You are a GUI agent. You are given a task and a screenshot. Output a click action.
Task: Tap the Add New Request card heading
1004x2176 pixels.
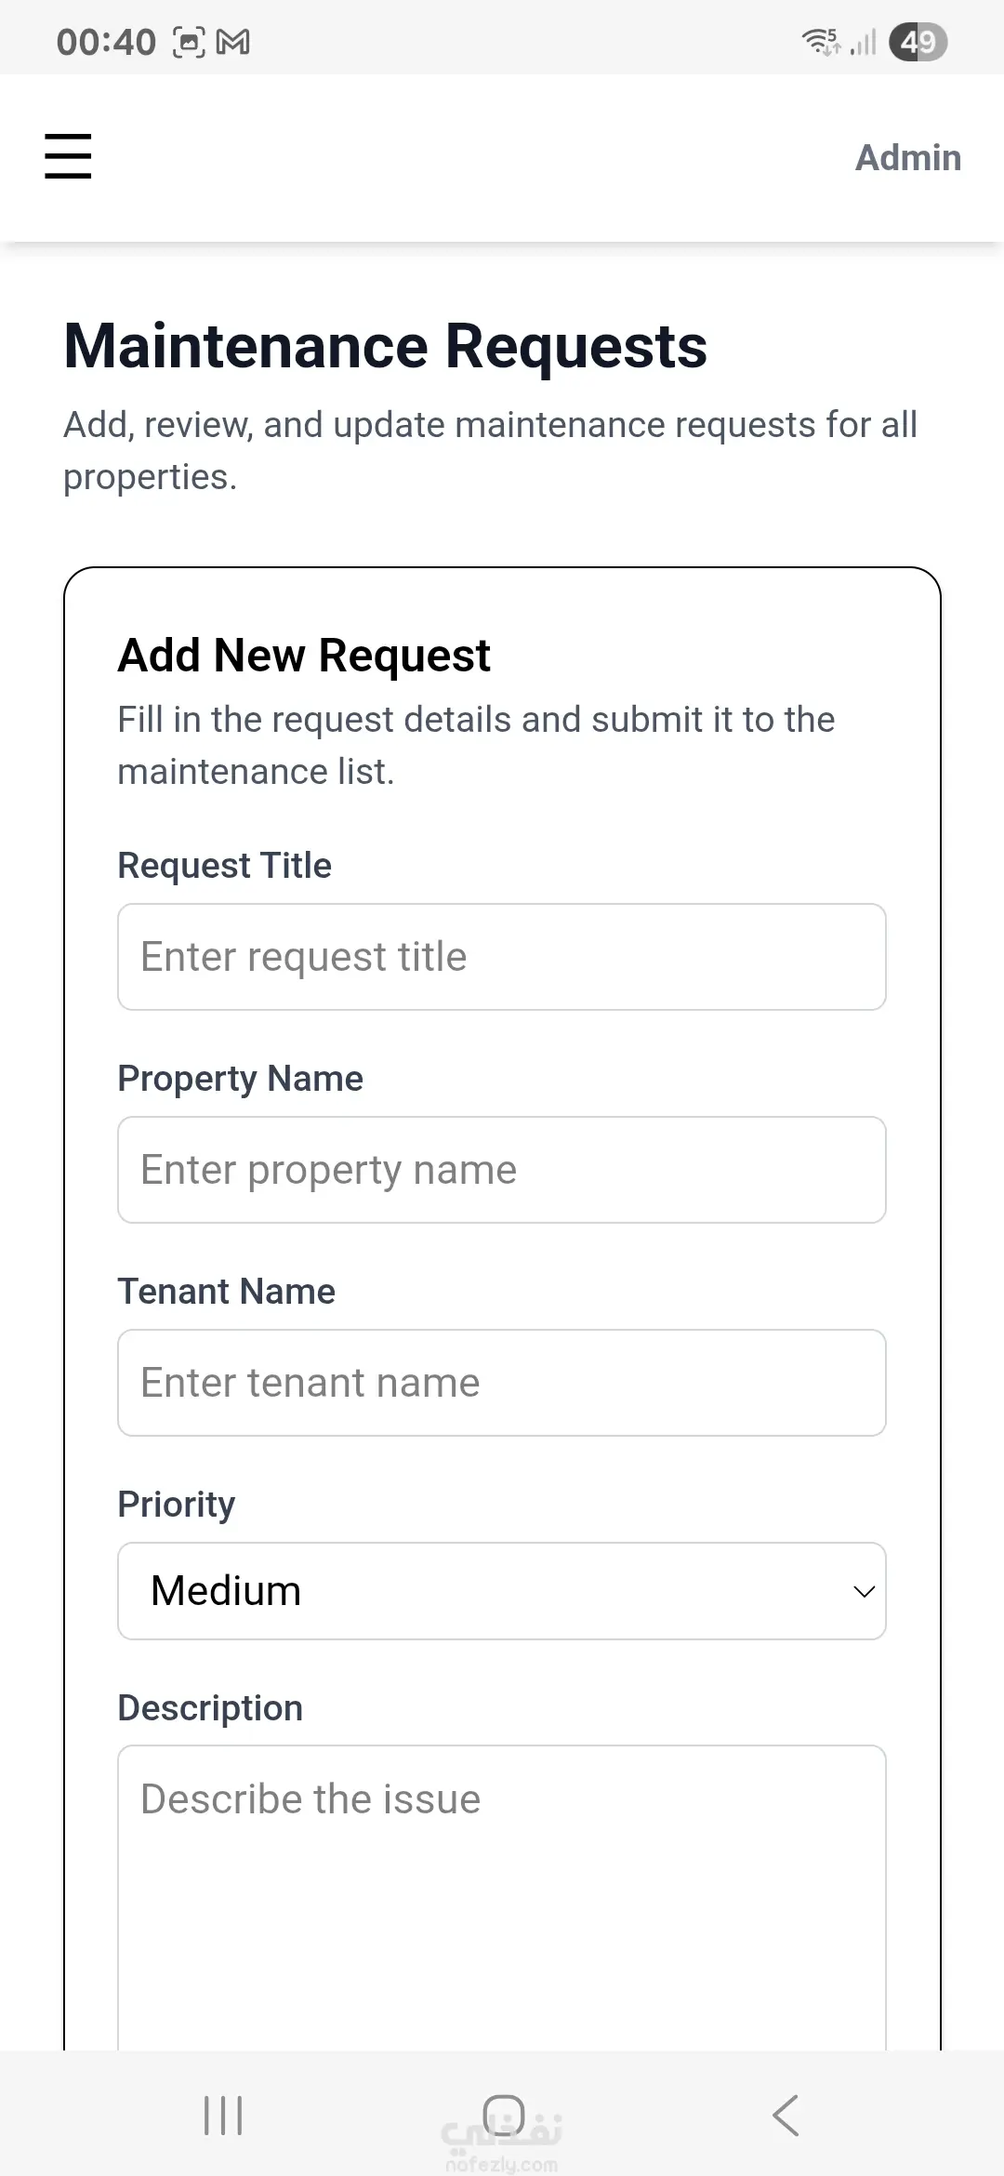304,656
